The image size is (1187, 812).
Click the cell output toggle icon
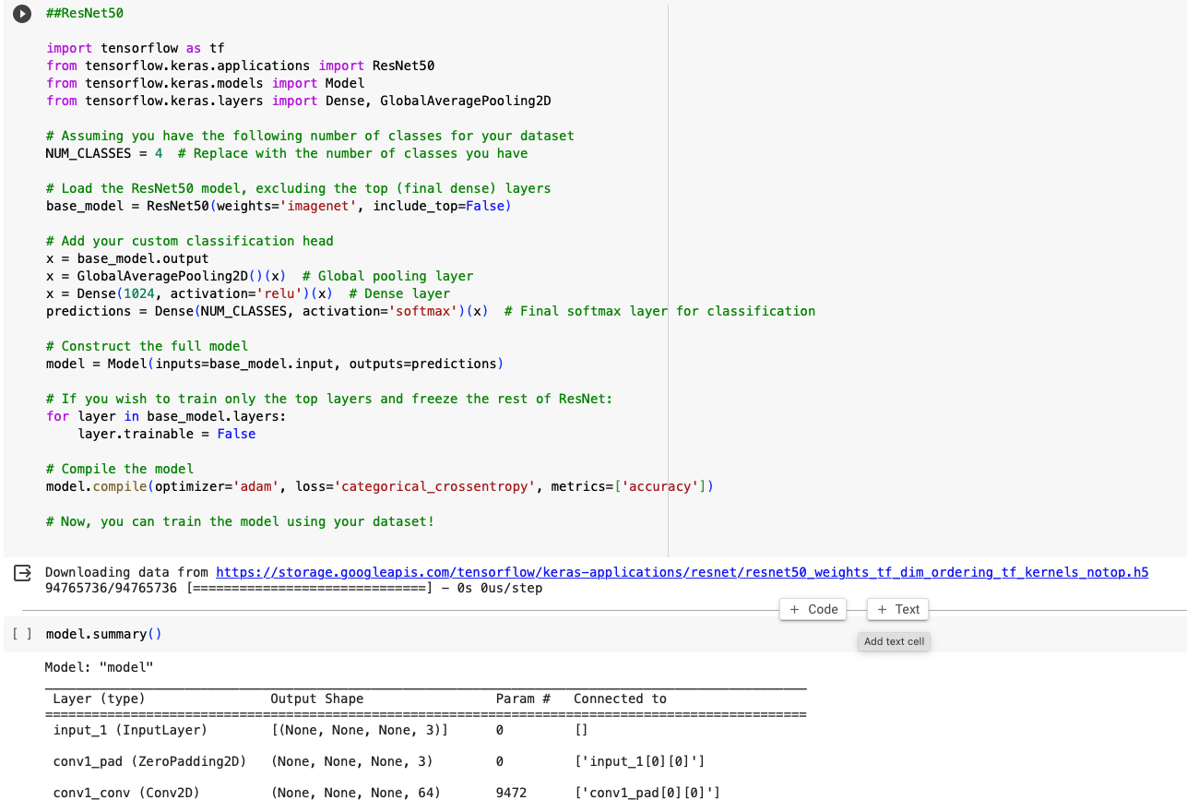tap(22, 574)
